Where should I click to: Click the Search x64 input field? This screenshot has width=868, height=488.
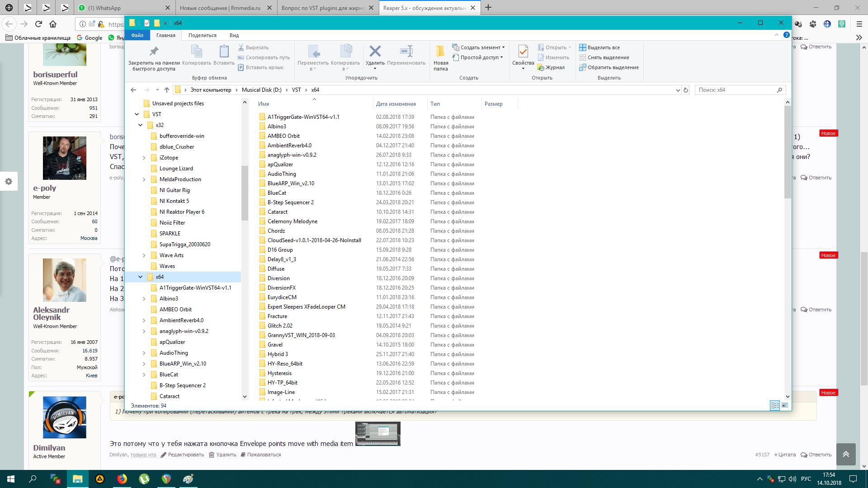click(735, 90)
